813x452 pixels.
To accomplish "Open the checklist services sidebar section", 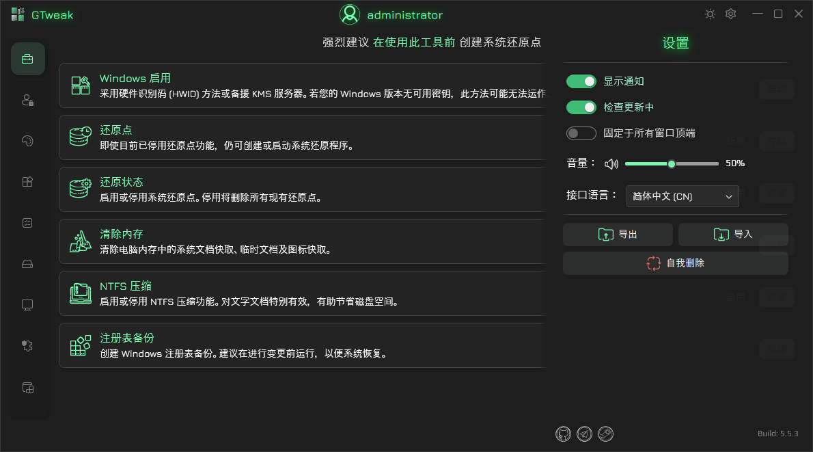I will pos(27,223).
